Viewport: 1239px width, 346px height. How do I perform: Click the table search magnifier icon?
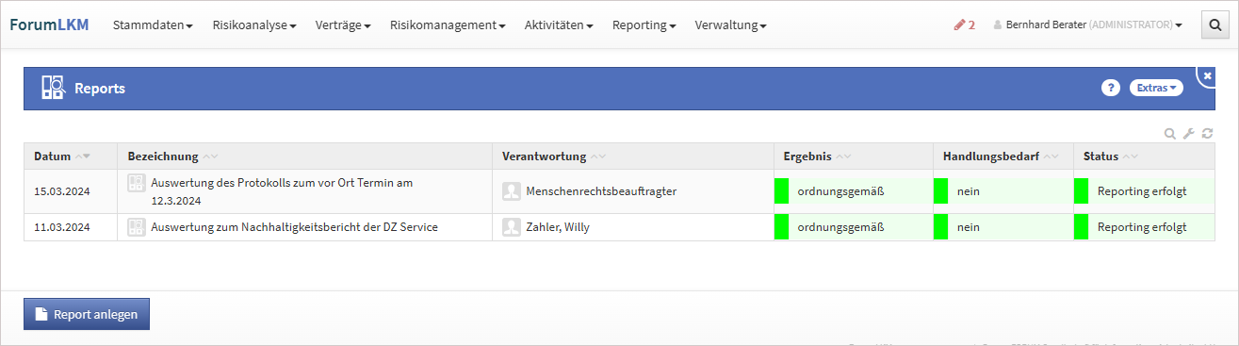[x=1170, y=134]
